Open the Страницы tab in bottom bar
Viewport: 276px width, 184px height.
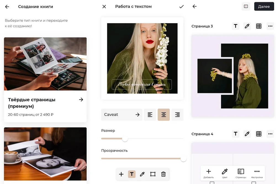click(241, 173)
